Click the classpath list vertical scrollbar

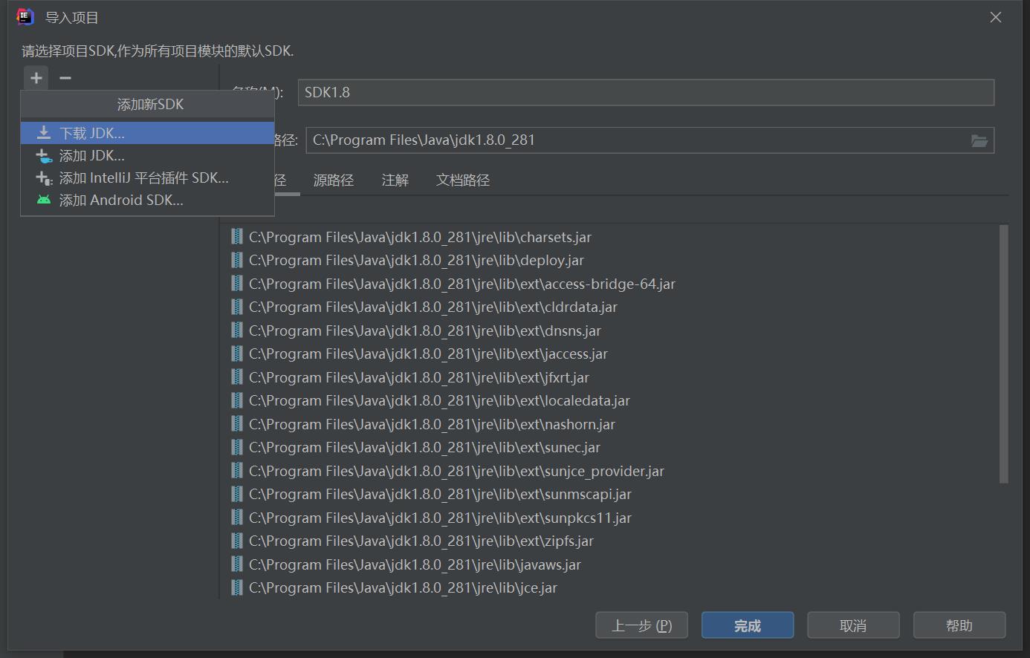tap(1004, 354)
